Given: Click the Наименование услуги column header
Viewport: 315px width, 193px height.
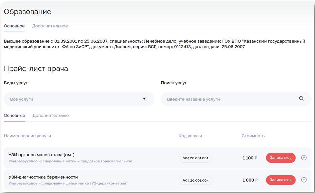Looking at the screenshot, I should (27, 136).
